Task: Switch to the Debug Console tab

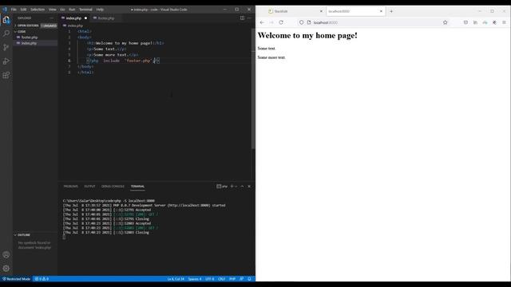Action: click(113, 186)
